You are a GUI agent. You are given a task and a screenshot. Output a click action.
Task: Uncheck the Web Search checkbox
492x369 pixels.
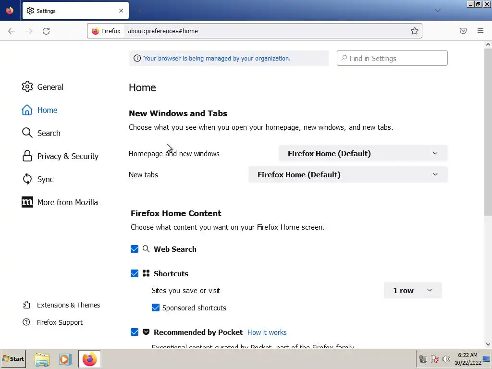135,249
